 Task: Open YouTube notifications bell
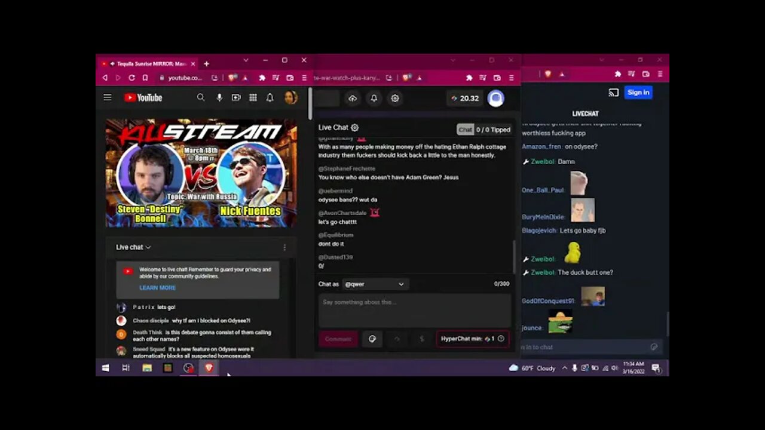coord(270,98)
